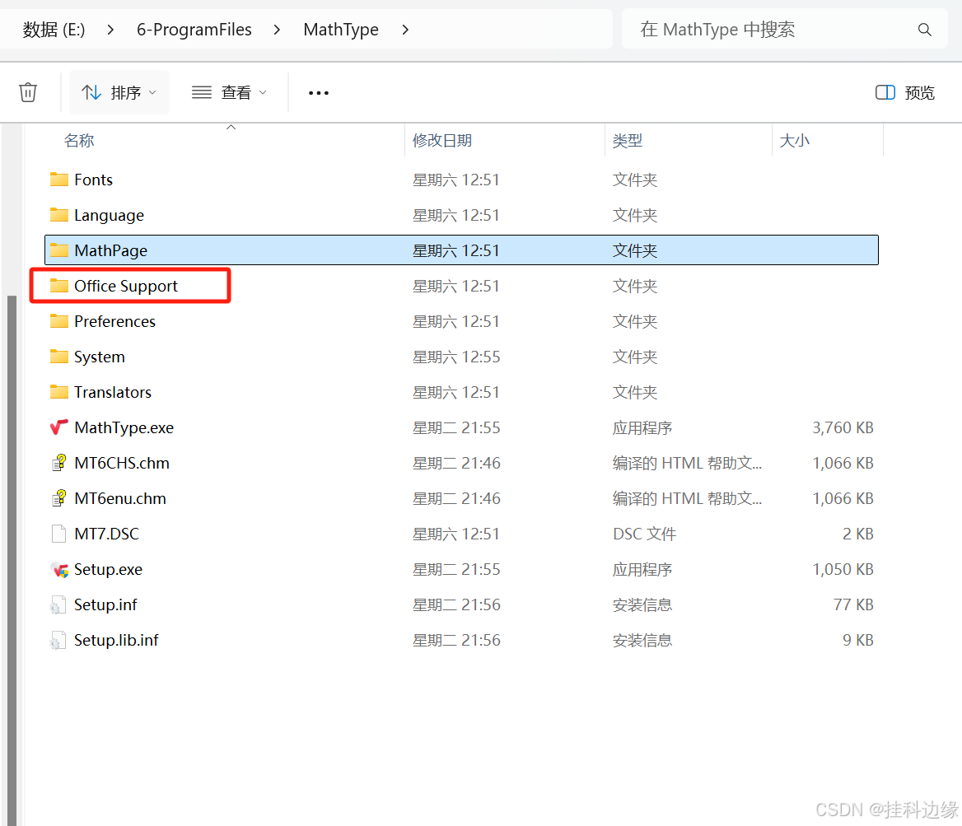Click the 应用程序 type of MathType.exe
The height and width of the screenshot is (826, 962).
(x=642, y=427)
